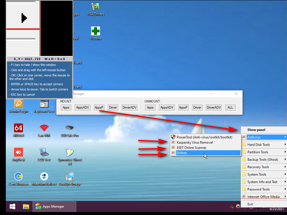The width and height of the screenshot is (287, 215).
Task: Launch AIDA64 from the desktop
Action: [x=19, y=130]
